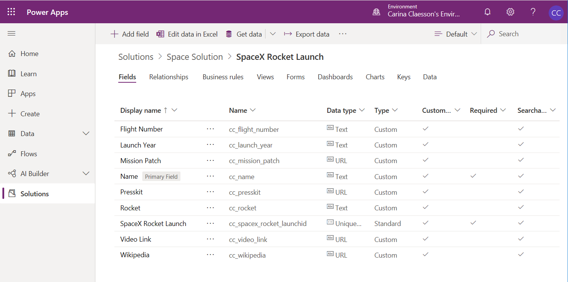Click the Edit data in Excel icon
568x282 pixels.
tap(161, 34)
